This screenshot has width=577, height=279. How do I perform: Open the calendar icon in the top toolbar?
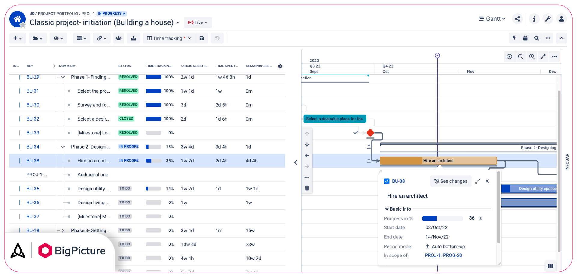(x=525, y=38)
